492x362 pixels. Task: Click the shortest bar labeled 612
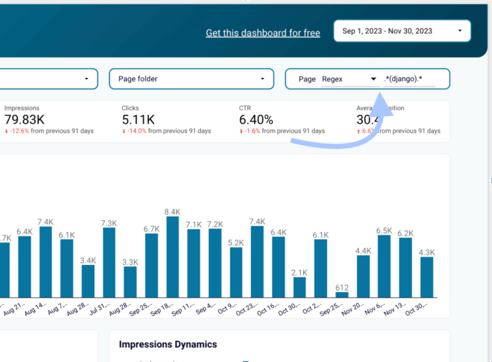click(x=342, y=295)
